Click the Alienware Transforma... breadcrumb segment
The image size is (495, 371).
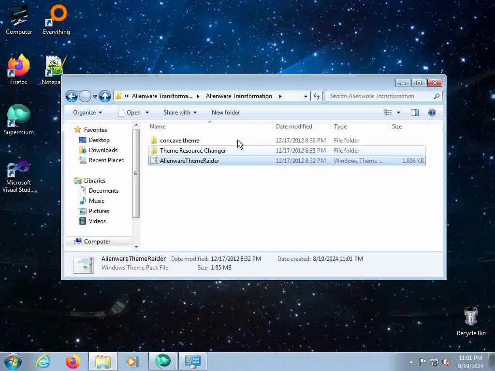point(162,96)
